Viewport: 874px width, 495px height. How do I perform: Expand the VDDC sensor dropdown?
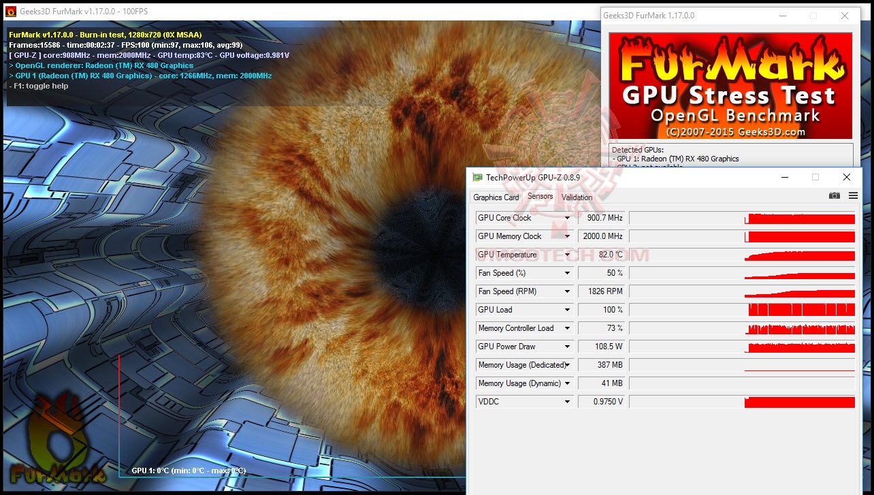coord(567,402)
